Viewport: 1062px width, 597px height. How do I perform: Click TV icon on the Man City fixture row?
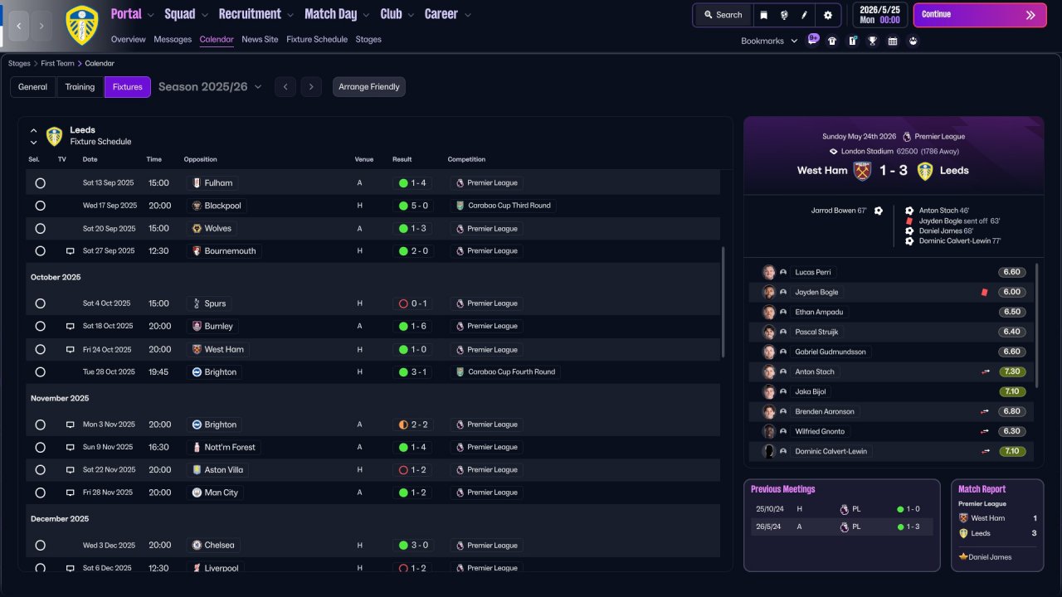tap(70, 493)
